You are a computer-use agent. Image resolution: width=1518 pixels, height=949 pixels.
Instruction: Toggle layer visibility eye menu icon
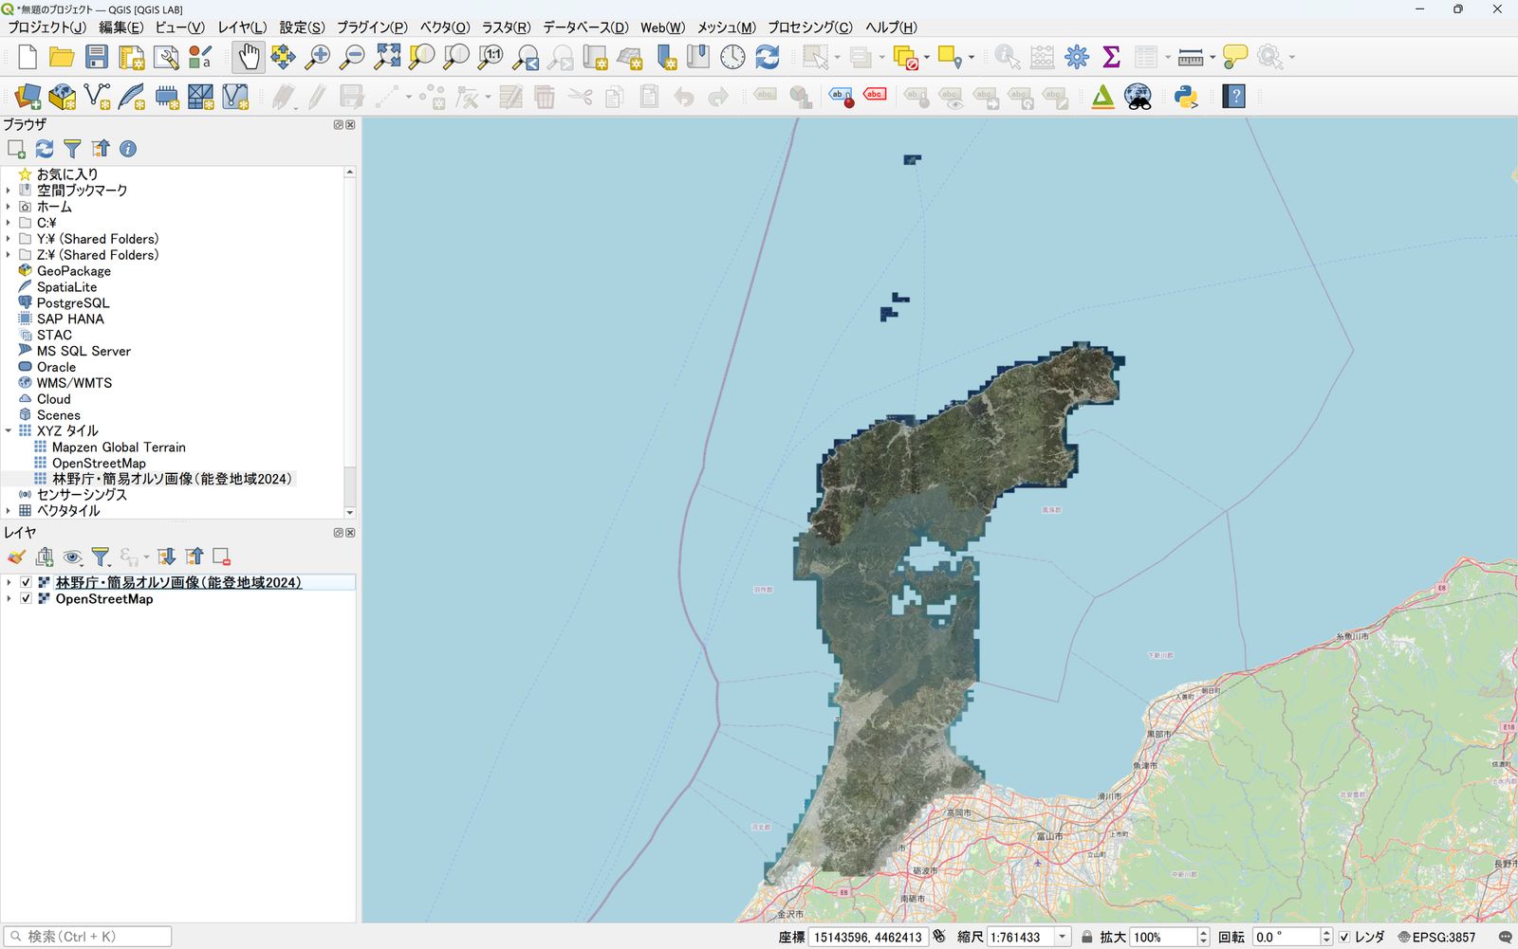[72, 557]
